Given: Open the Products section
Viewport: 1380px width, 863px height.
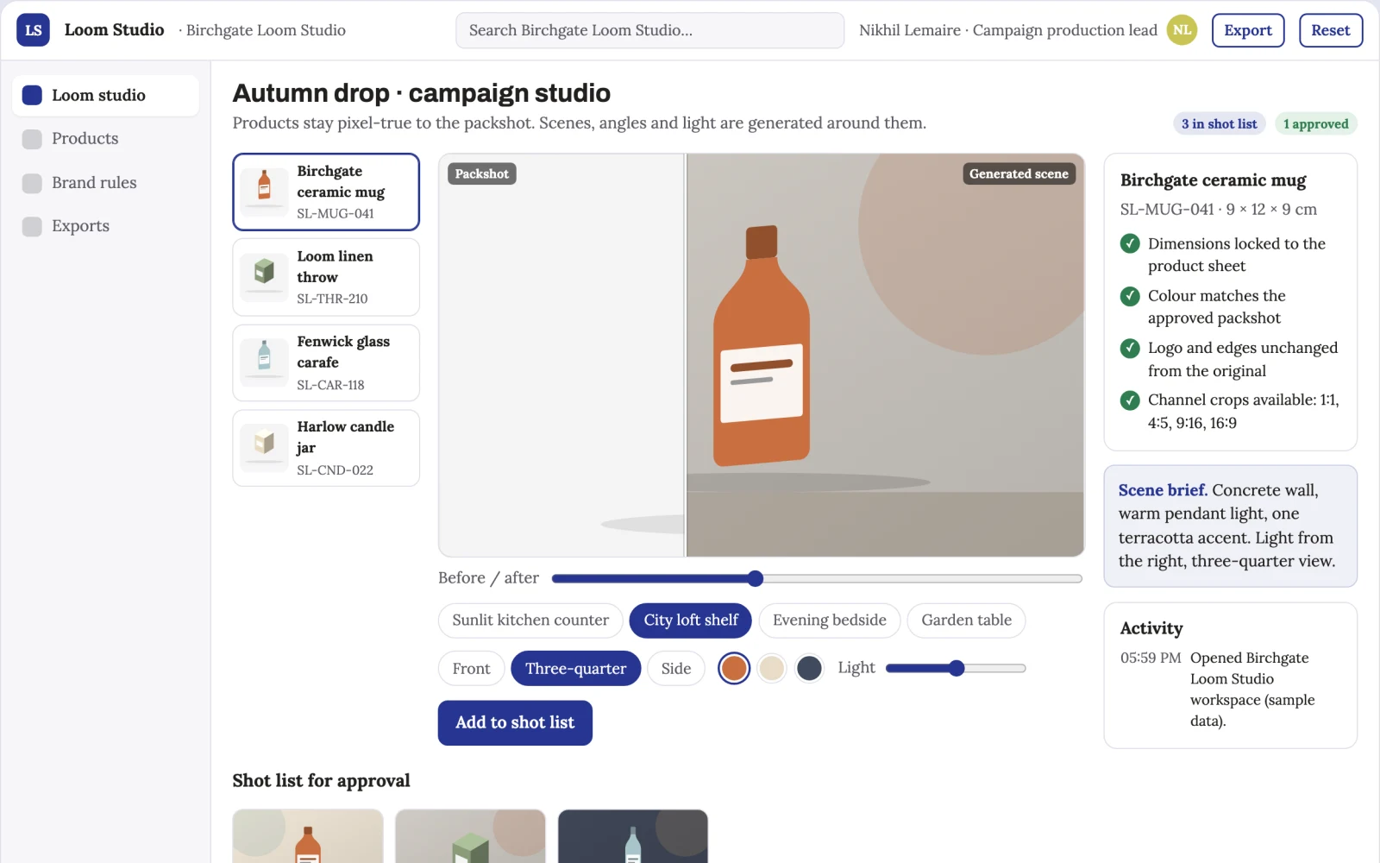Looking at the screenshot, I should point(105,139).
